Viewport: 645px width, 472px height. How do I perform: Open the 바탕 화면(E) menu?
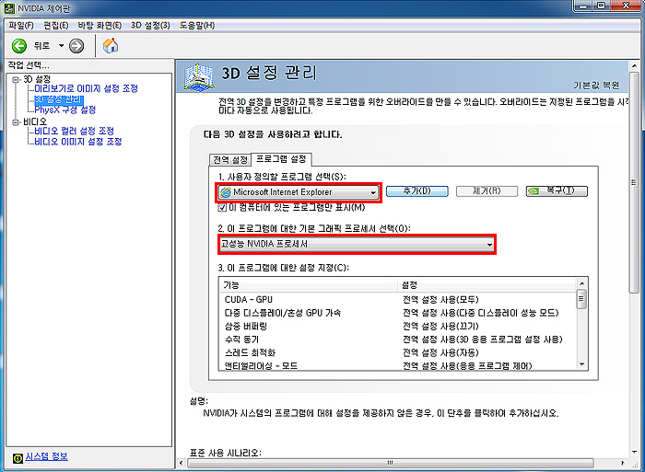pyautogui.click(x=100, y=26)
